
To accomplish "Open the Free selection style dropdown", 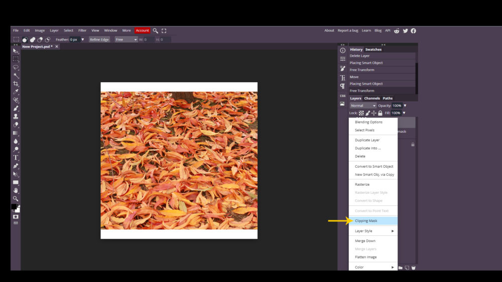I will [x=125, y=40].
